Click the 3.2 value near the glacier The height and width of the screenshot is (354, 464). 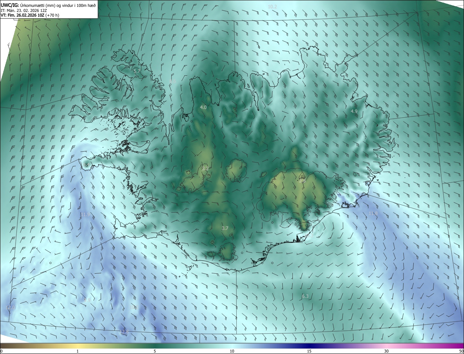205,169
